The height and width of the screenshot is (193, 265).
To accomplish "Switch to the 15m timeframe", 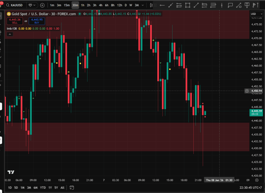I will tap(67, 5).
